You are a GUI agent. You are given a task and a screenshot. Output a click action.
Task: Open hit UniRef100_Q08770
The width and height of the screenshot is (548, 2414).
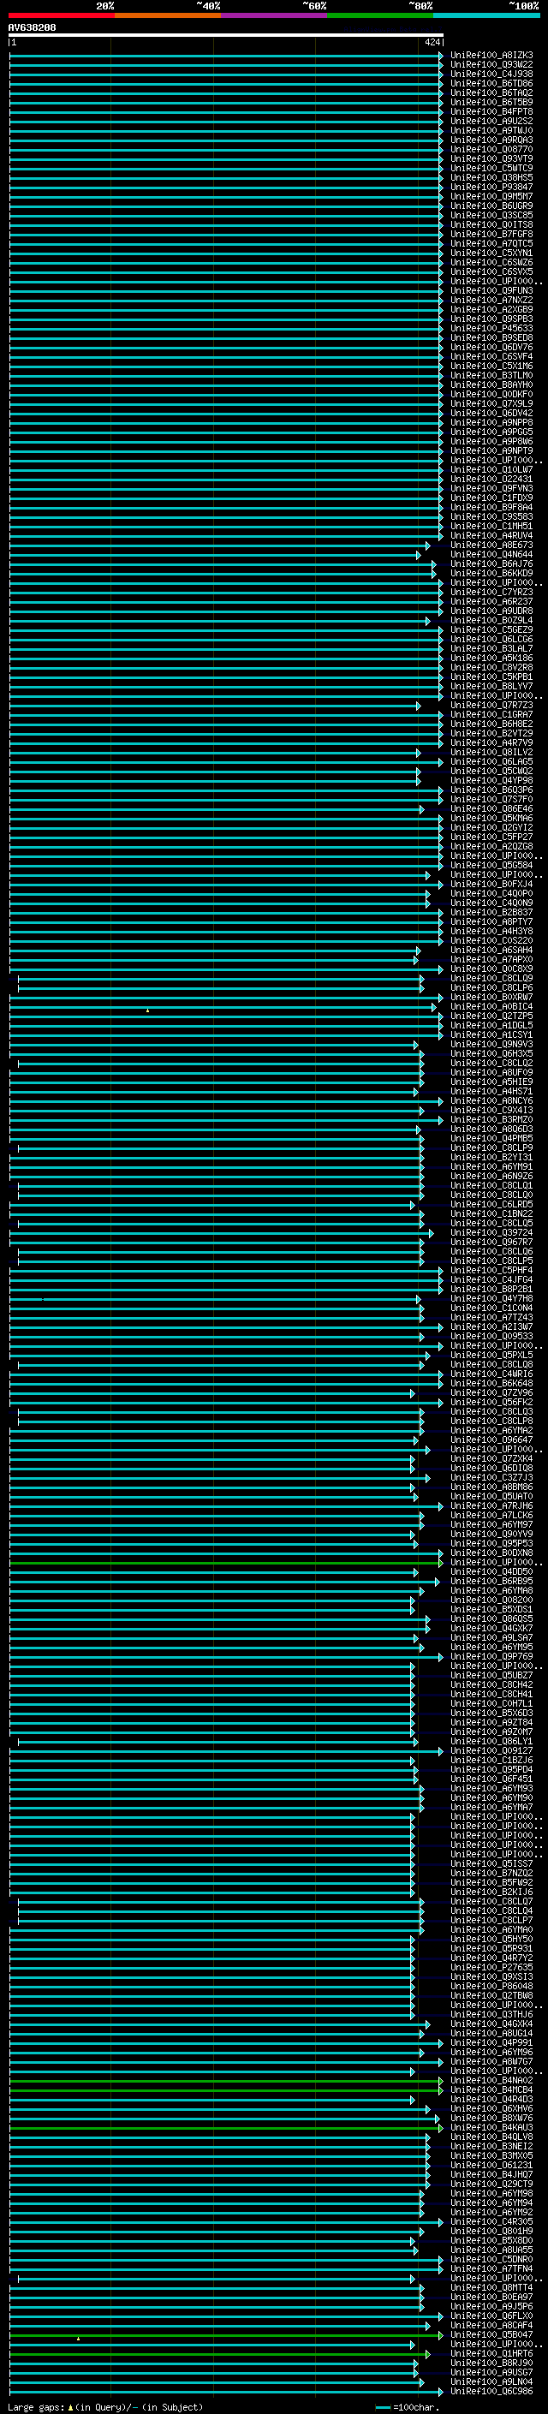[x=491, y=149]
